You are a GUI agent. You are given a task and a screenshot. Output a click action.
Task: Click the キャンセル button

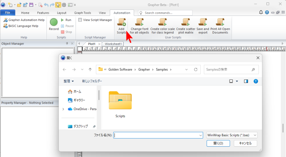[245, 143]
